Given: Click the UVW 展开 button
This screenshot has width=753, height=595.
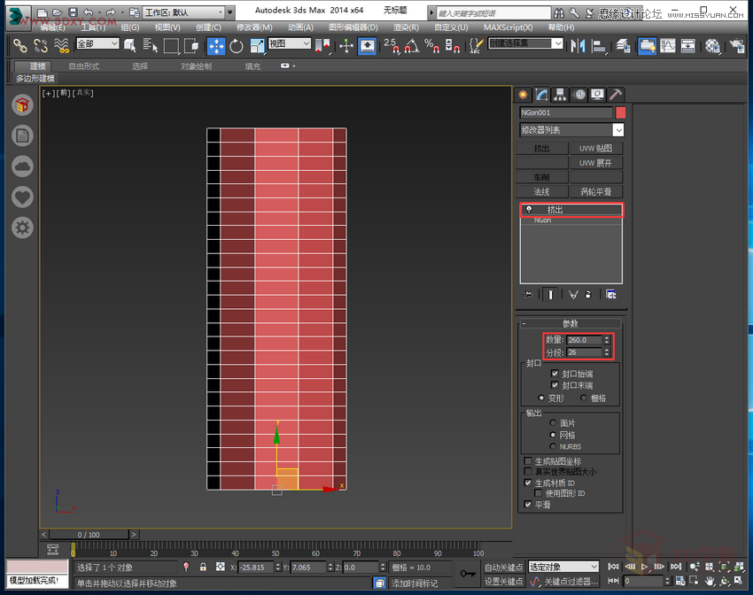Looking at the screenshot, I should click(596, 162).
